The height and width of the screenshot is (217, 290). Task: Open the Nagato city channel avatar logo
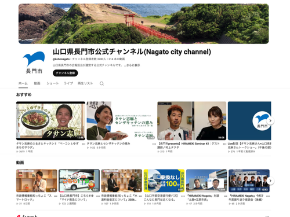tap(34, 62)
